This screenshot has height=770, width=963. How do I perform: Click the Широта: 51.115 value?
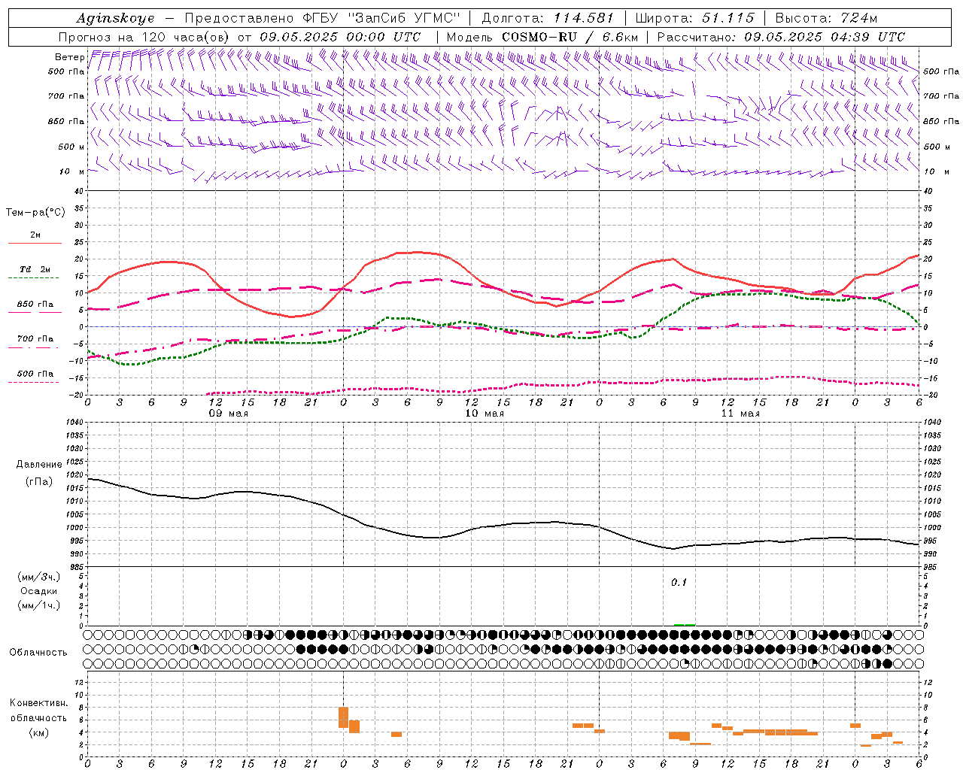click(694, 18)
